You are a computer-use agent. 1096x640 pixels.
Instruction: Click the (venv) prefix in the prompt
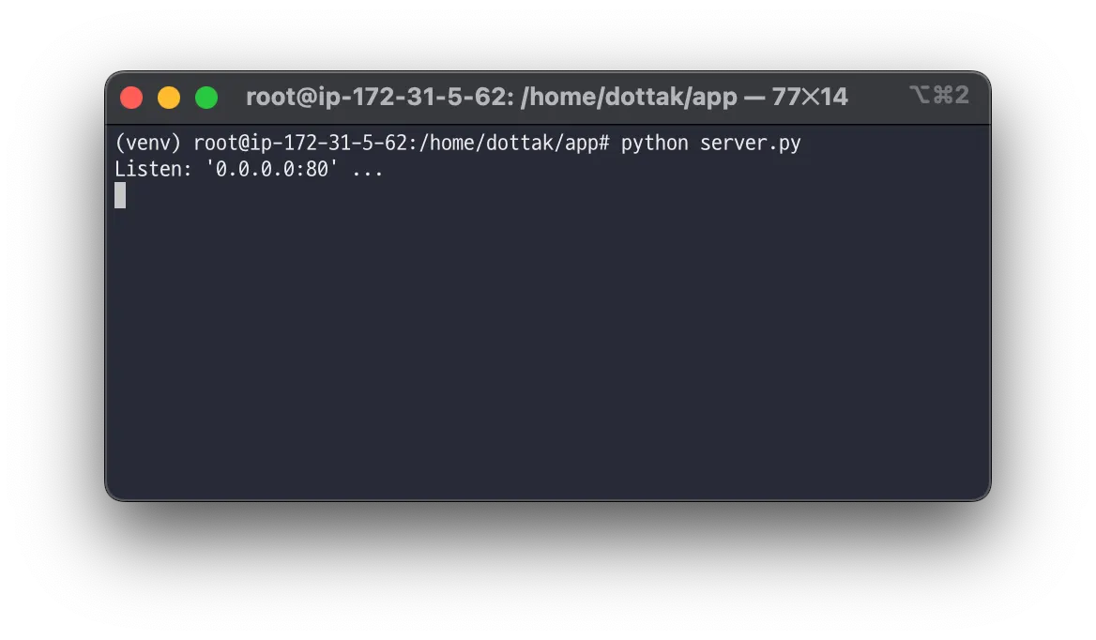(x=148, y=143)
